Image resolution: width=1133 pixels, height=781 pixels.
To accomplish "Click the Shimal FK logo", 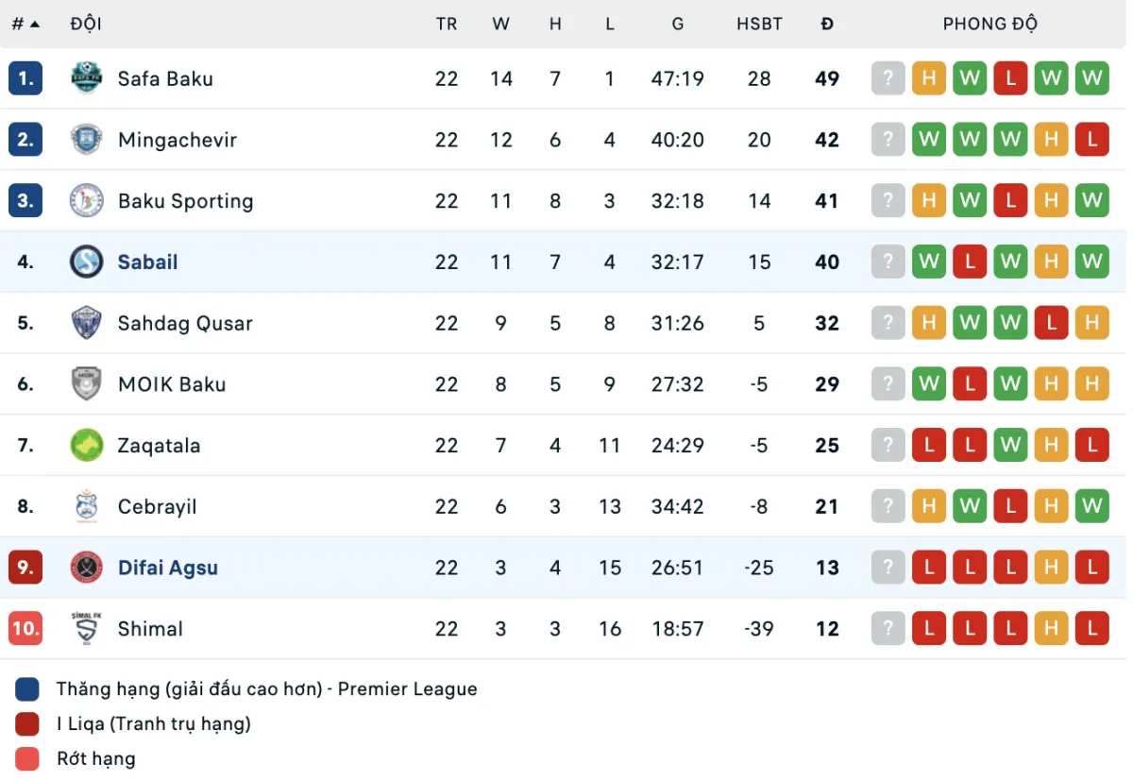I will [x=87, y=629].
